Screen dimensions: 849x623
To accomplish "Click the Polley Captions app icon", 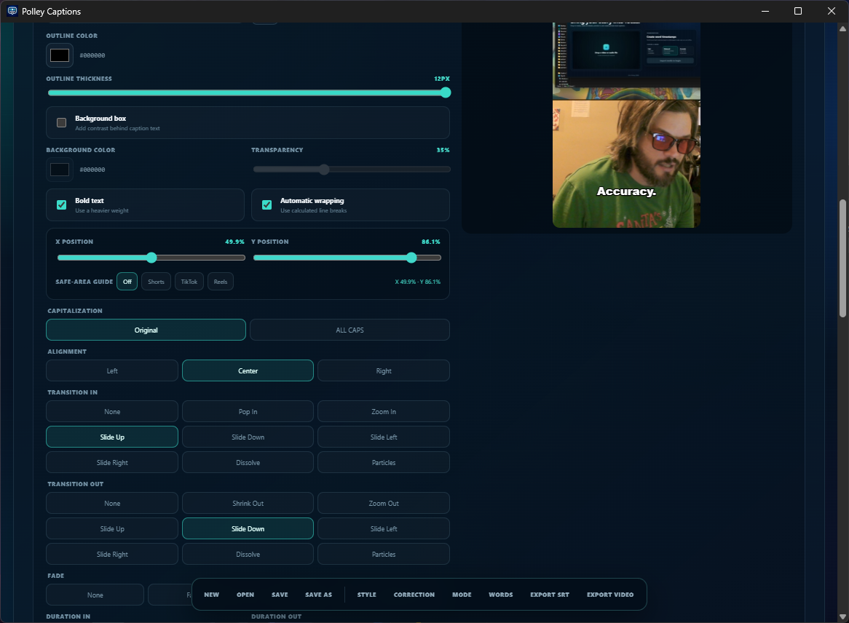I will (12, 11).
